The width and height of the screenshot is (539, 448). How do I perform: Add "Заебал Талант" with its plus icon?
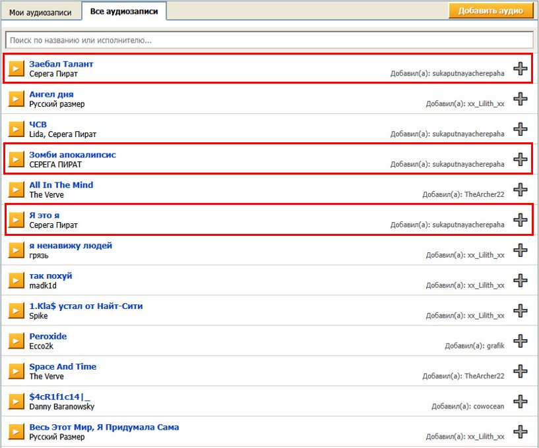(521, 69)
